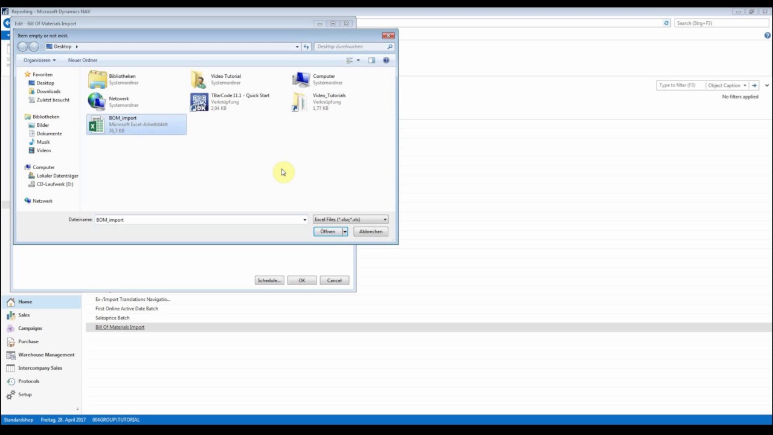Click OK in the Bill Of Materials dialog
This screenshot has height=435, width=773.
[x=302, y=280]
